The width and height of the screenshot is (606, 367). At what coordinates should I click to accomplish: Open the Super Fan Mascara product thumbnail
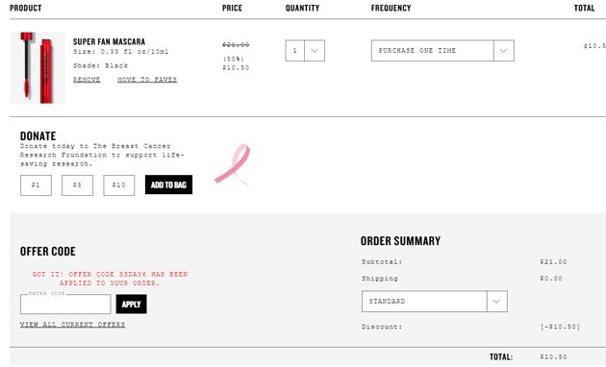coord(38,68)
